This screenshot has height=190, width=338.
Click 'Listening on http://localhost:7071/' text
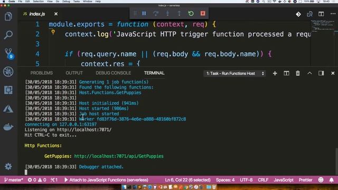(x=68, y=130)
